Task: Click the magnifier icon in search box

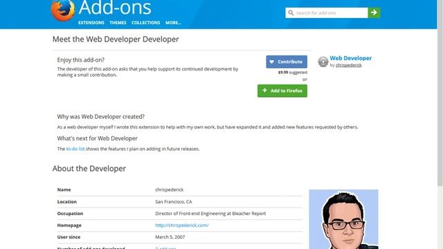Action: click(291, 12)
